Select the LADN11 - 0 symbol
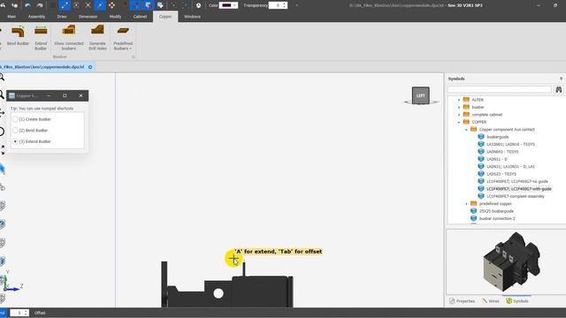566x318 pixels. point(497,159)
